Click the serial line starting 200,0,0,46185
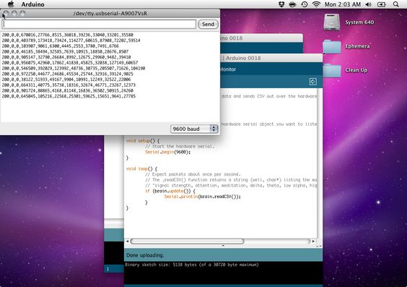The width and height of the screenshot is (407, 287). coord(65,51)
